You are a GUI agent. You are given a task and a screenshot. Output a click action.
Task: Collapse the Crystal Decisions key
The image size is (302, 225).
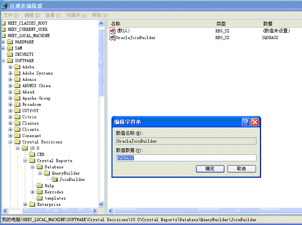[11, 142]
